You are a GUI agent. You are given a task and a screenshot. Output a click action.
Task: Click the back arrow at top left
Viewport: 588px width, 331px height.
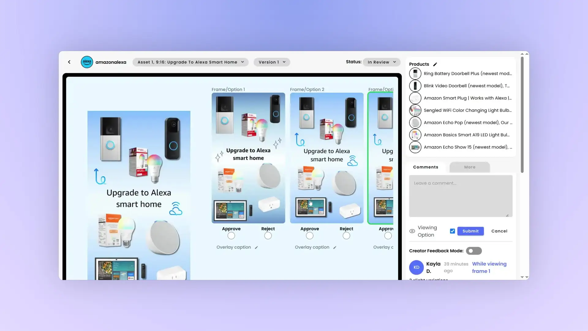pos(69,62)
